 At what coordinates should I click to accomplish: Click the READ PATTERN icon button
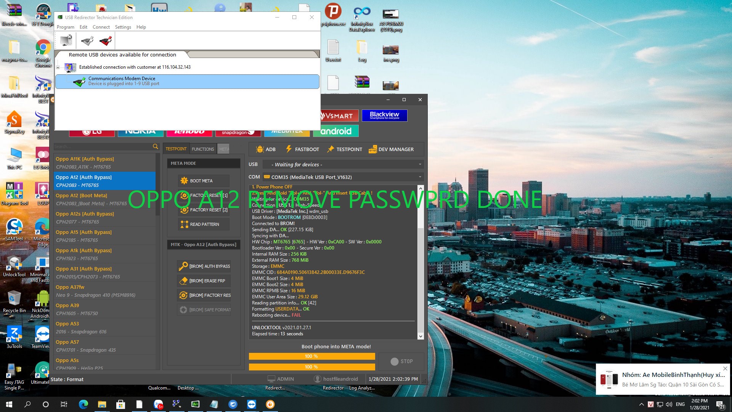tap(183, 224)
